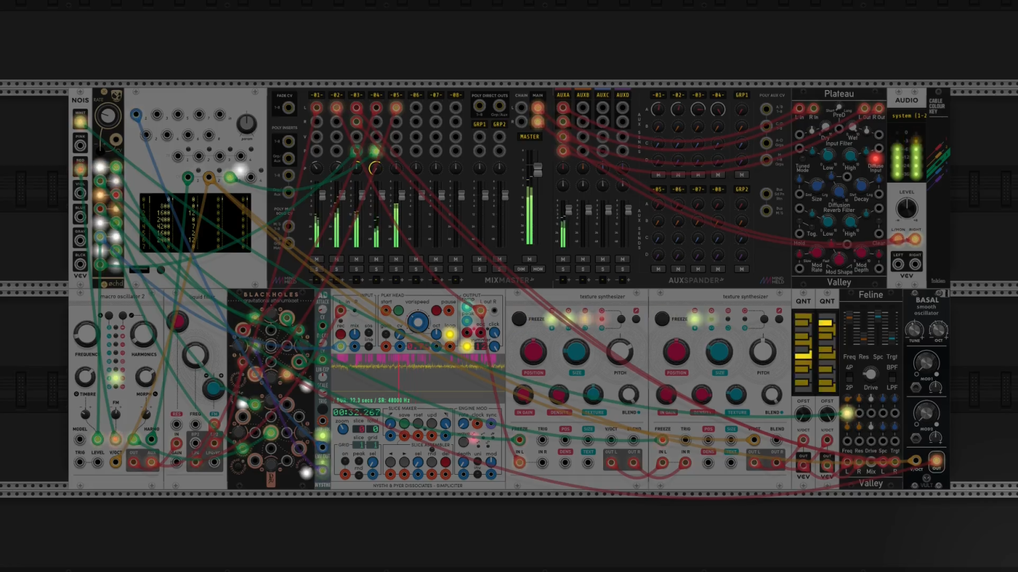
Task: Toggle FREEZE on the second texture synthesizer
Action: pyautogui.click(x=662, y=319)
